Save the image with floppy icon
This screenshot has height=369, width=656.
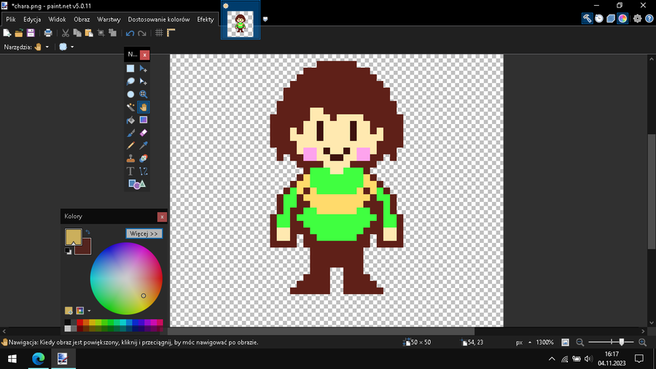tap(31, 33)
